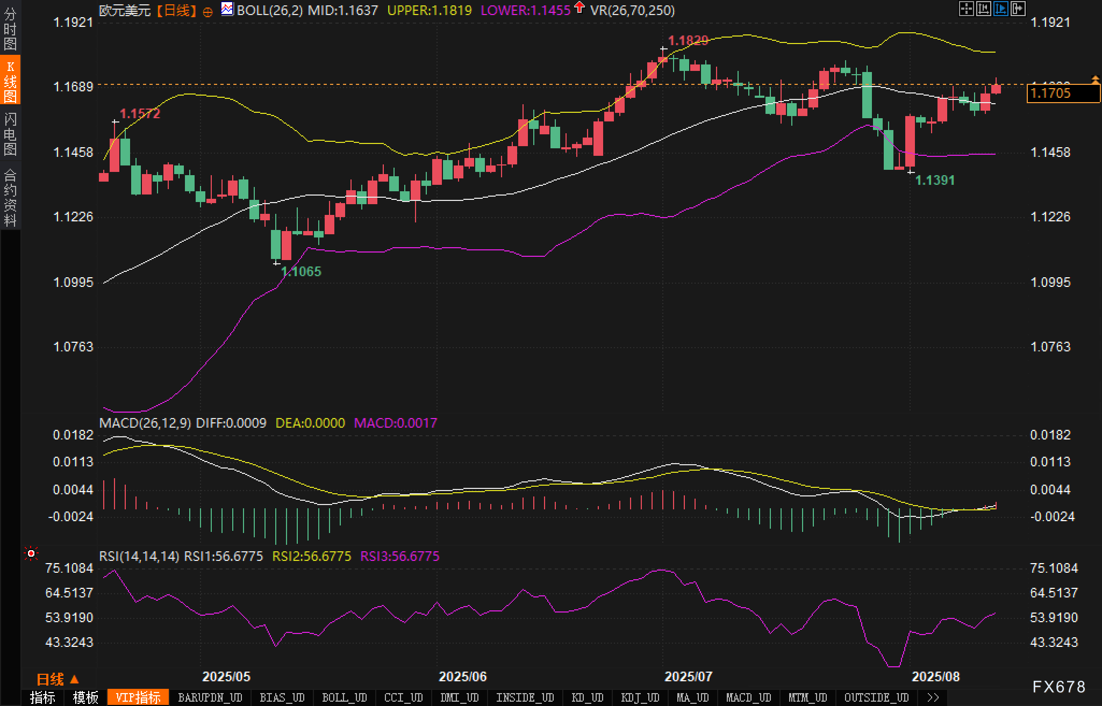Click the second chart axis icon at top right
This screenshot has height=706, width=1102.
click(x=984, y=9)
